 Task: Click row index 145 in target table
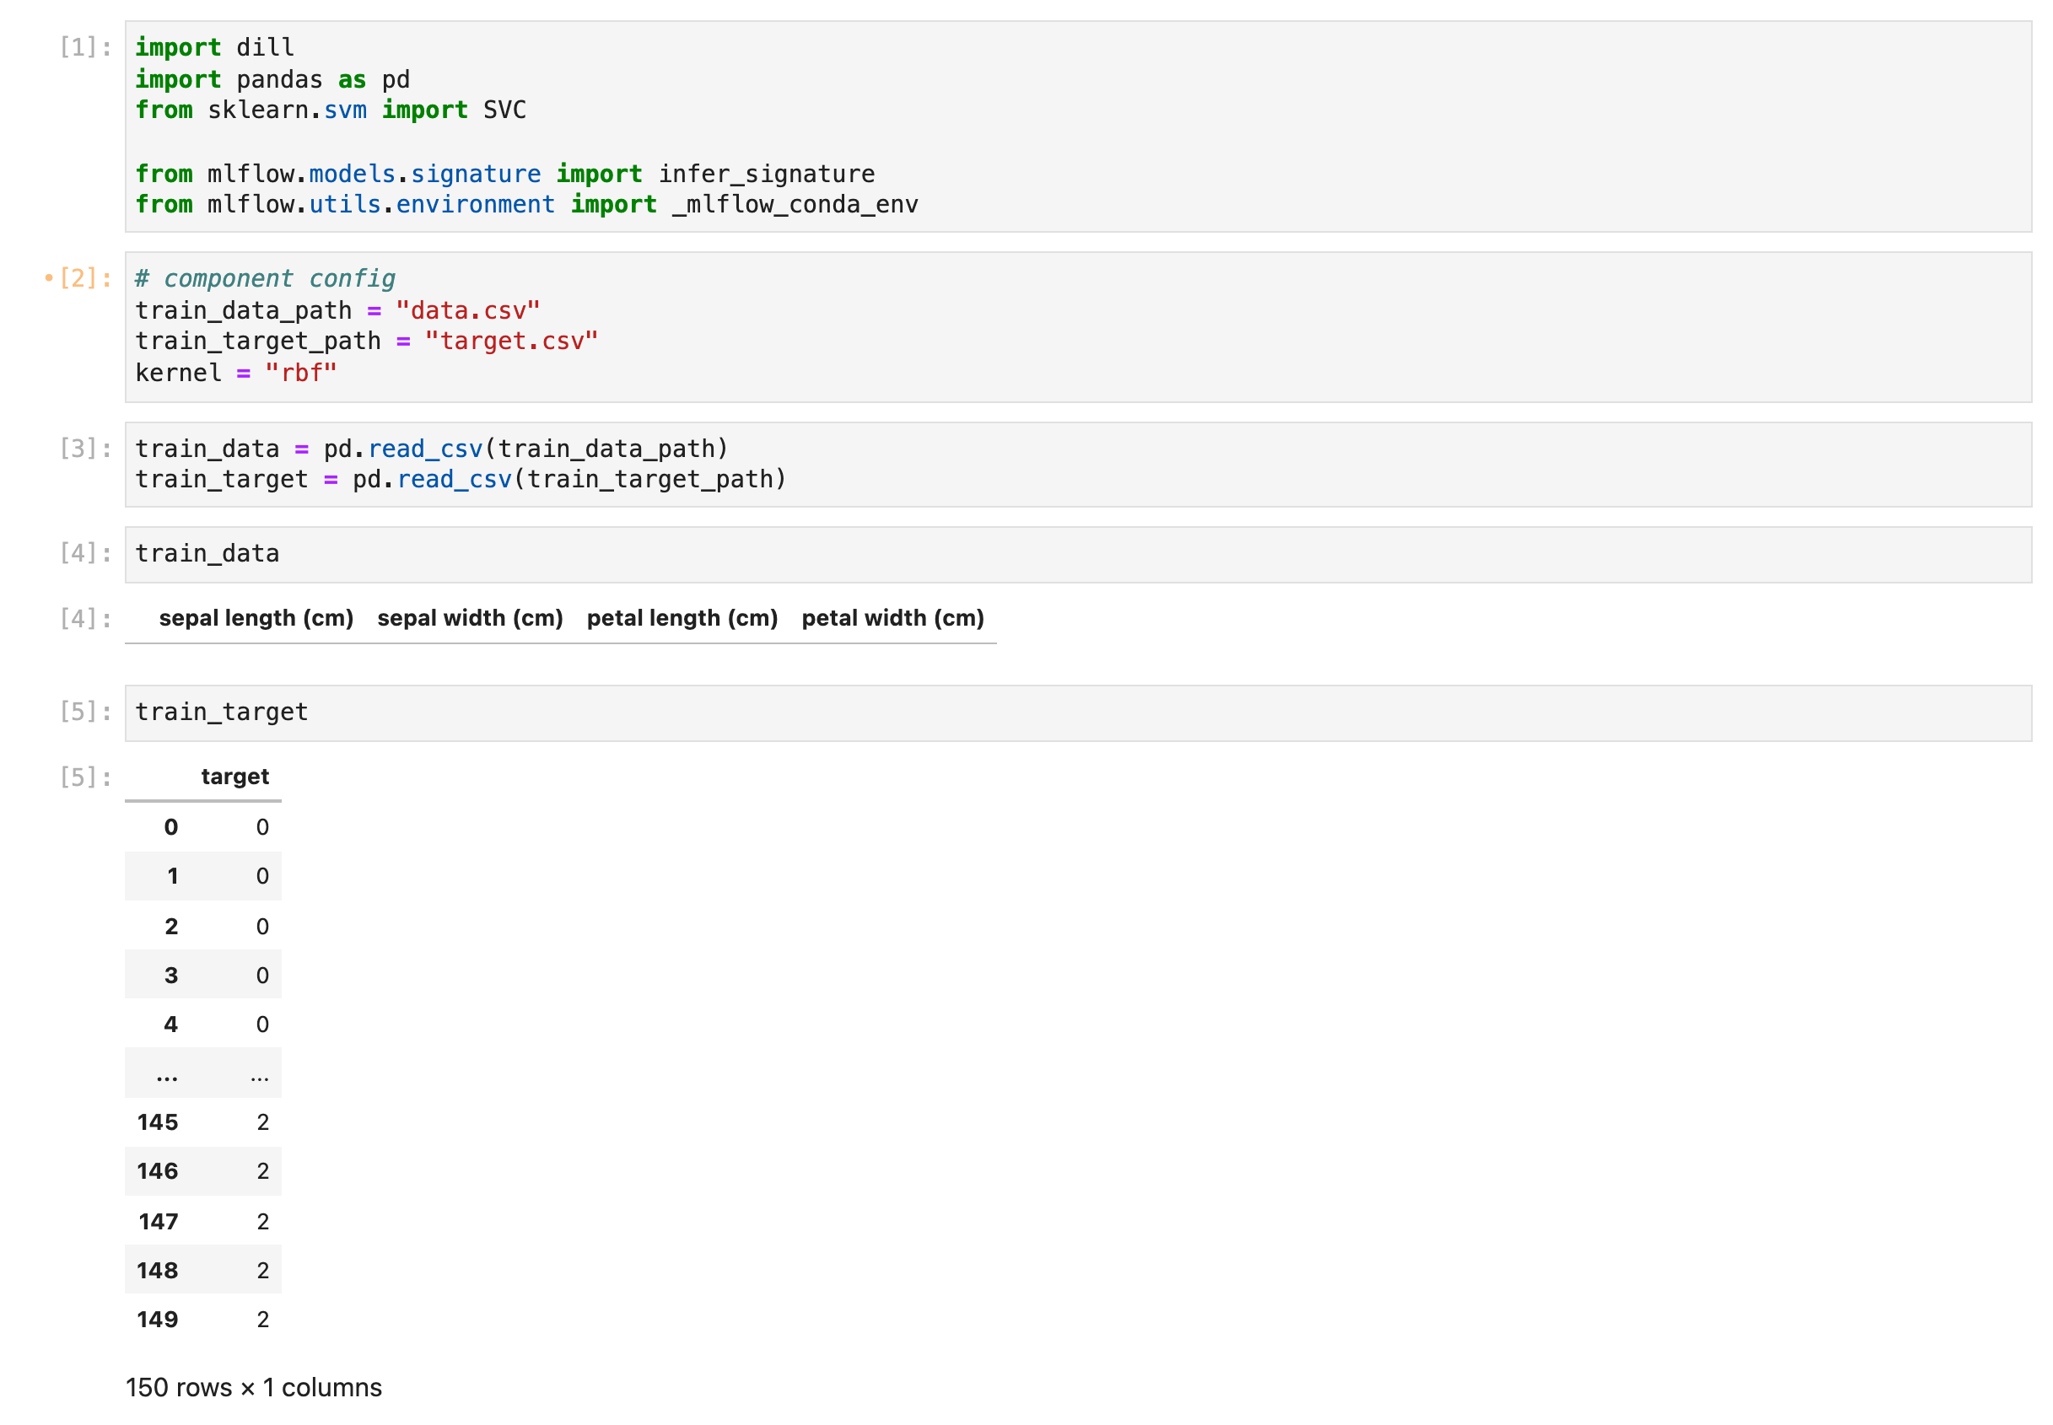pyautogui.click(x=158, y=1122)
